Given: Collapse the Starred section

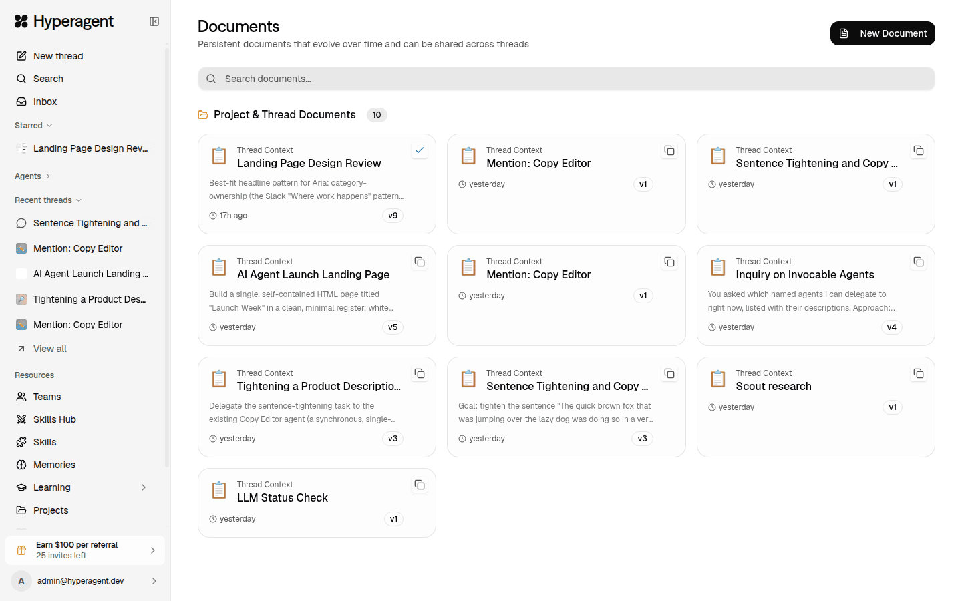Looking at the screenshot, I should click(x=33, y=126).
